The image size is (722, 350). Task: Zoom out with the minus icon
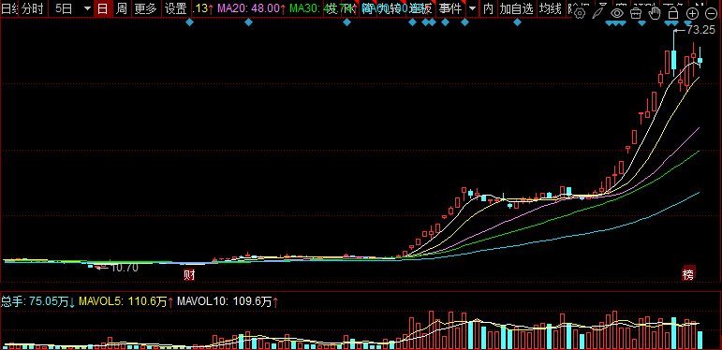(x=711, y=13)
